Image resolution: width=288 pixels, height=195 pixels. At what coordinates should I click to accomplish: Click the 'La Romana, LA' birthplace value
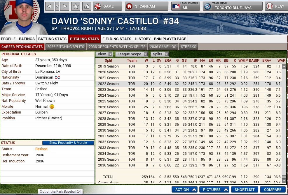[48, 72]
